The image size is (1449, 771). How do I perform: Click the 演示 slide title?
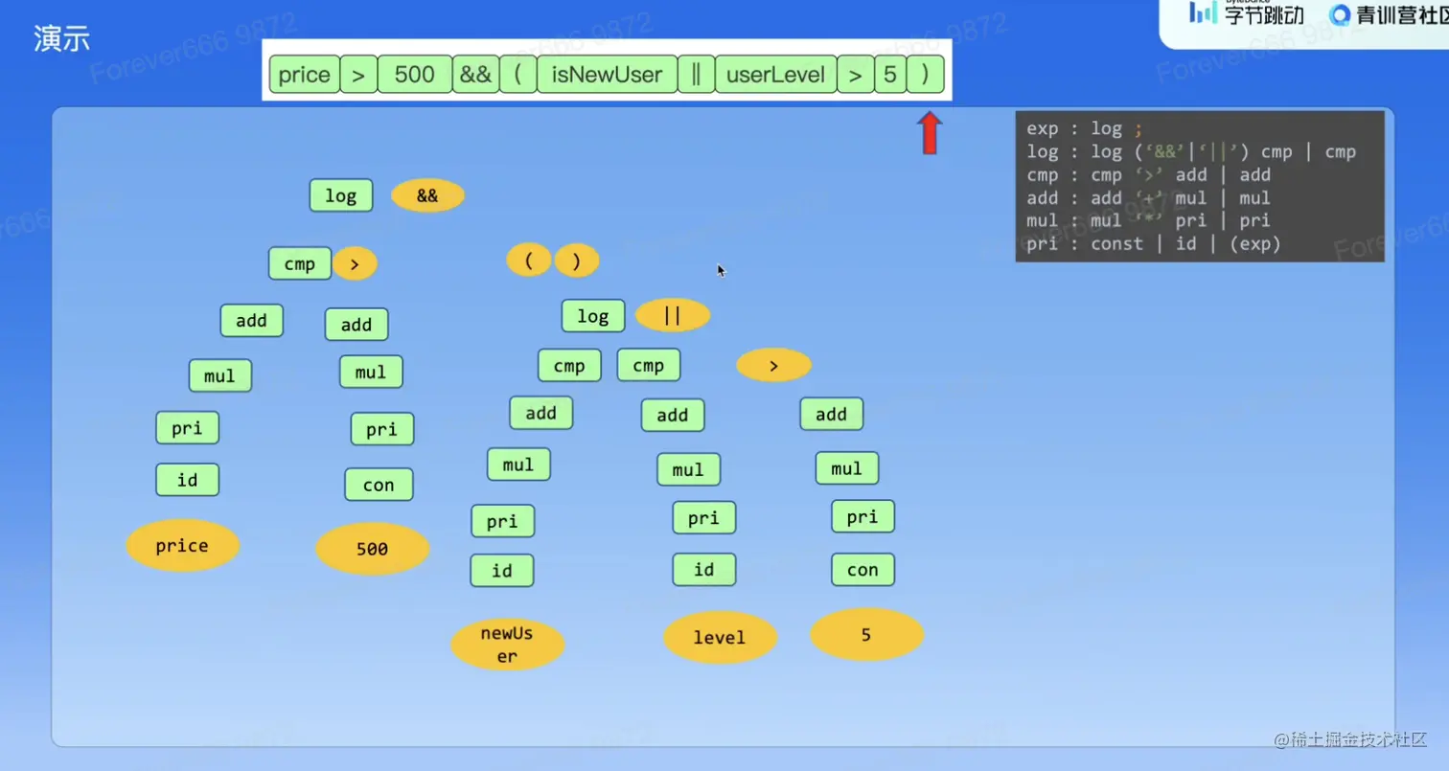pos(62,39)
